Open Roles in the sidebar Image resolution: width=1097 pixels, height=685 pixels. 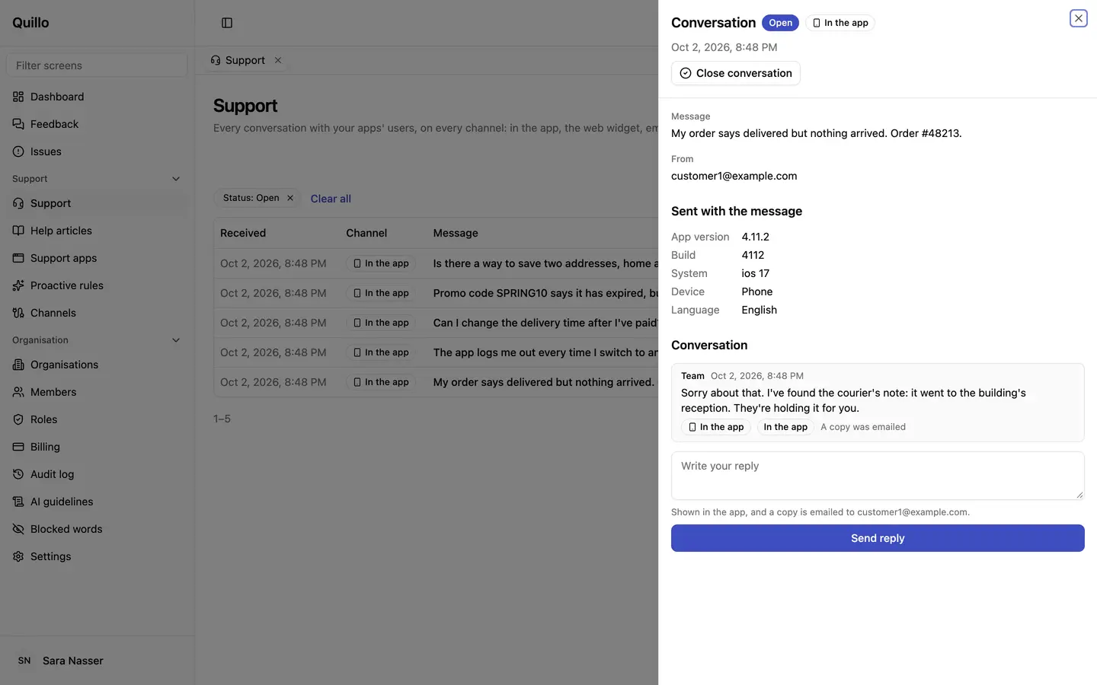[x=97, y=419]
